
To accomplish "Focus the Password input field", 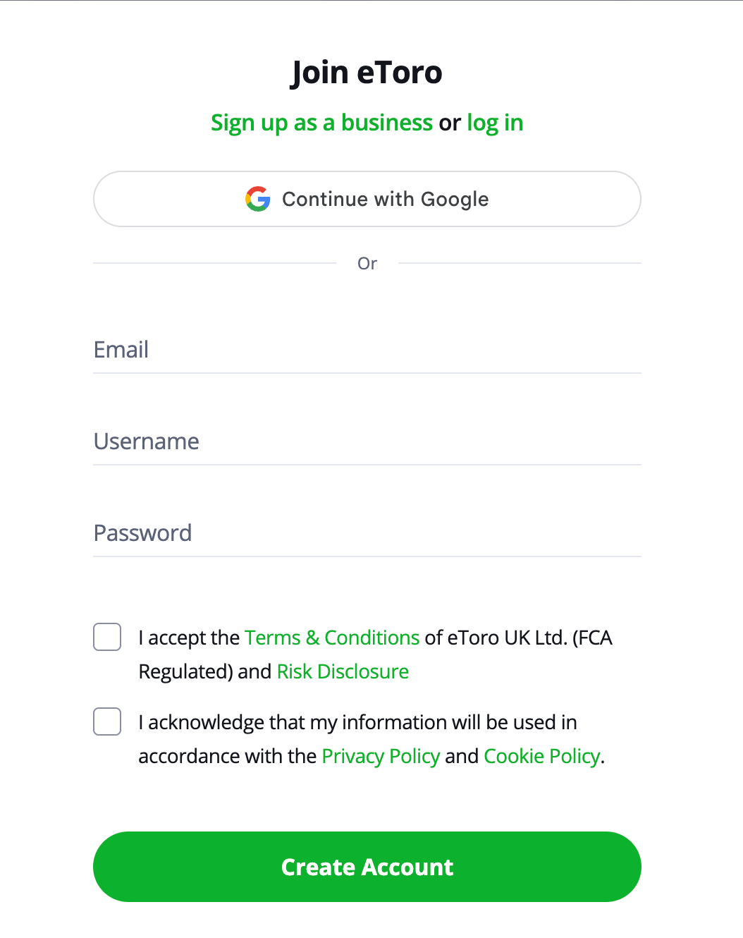I will point(367,536).
